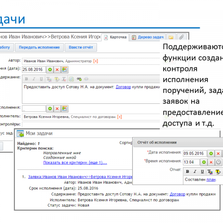Open the Договор link in Содержание editor
Image resolution: width=223 pixels, height=223 pixels.
point(123,87)
